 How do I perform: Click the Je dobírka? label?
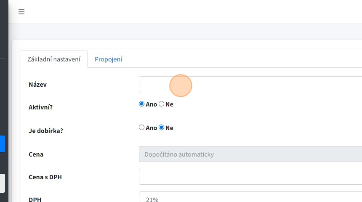(45, 131)
